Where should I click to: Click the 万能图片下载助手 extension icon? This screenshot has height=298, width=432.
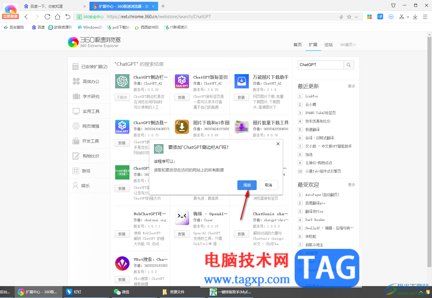point(242,81)
